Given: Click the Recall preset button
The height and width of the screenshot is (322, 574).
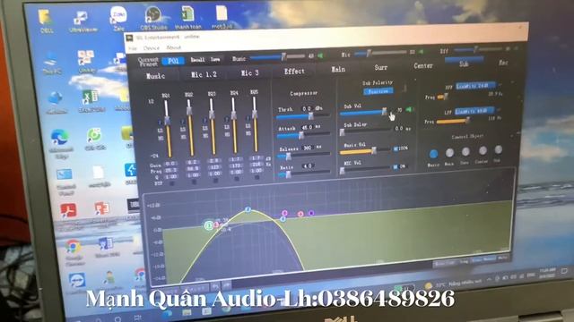Looking at the screenshot, I should pos(197,60).
